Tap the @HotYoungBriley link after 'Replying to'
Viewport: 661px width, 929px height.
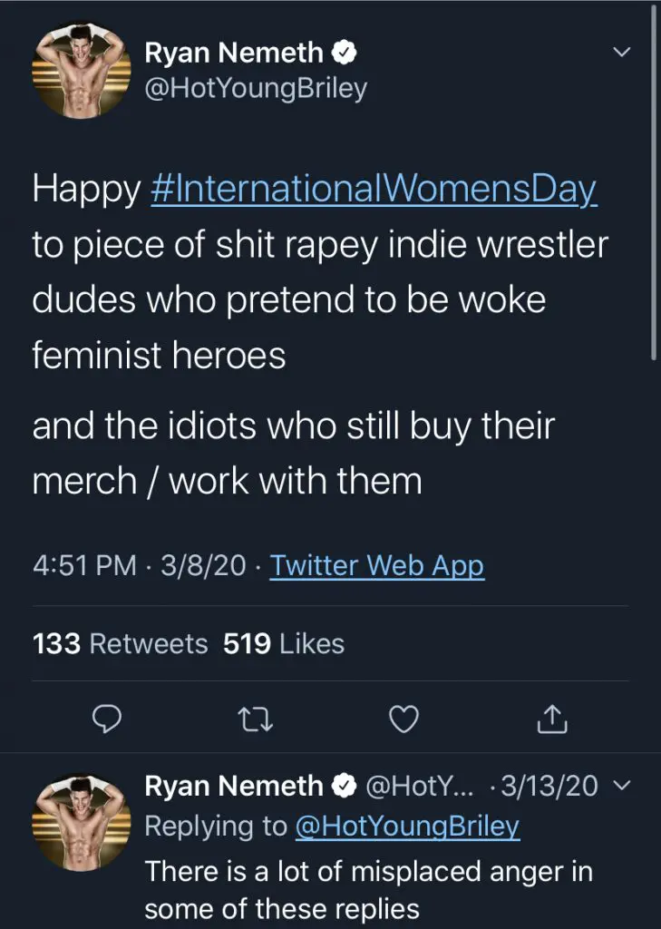pyautogui.click(x=407, y=826)
